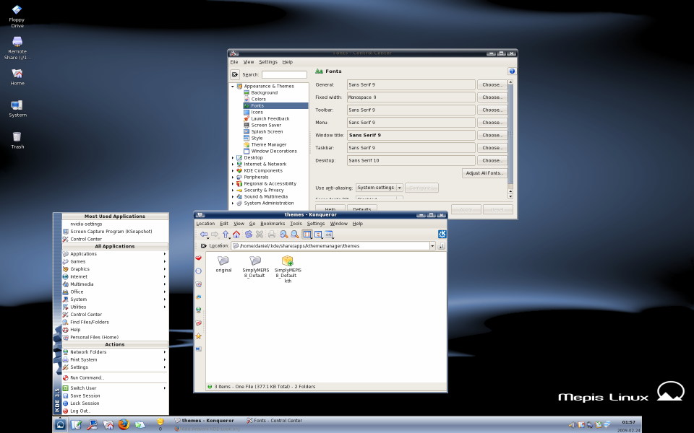Open the Konqueror location history dropdown arrow
694x433 pixels.
tap(432, 246)
